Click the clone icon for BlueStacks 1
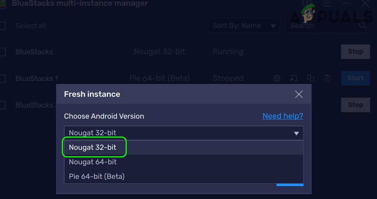The width and height of the screenshot is (377, 199). click(310, 78)
